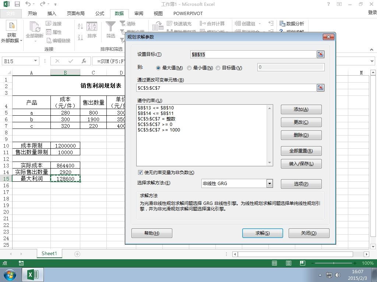The width and height of the screenshot is (377, 282).
Task: Open the Page Layout (页面布局) tab
Action: (76, 14)
